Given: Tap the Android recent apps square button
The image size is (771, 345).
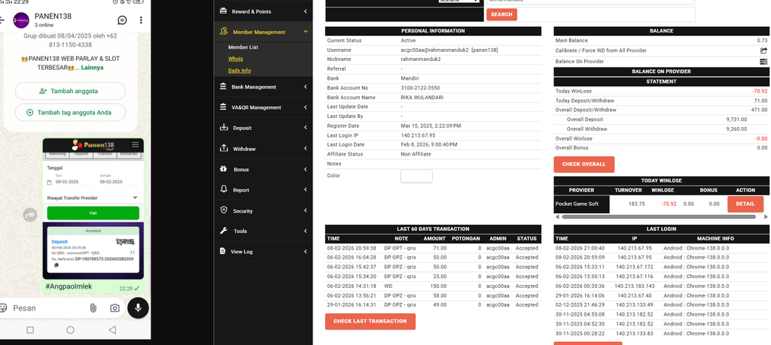Looking at the screenshot, I should coord(30,330).
